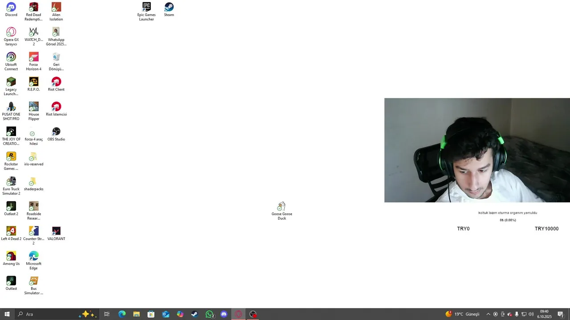Open network status tray icon
Screen dimensions: 570x320
524,314
